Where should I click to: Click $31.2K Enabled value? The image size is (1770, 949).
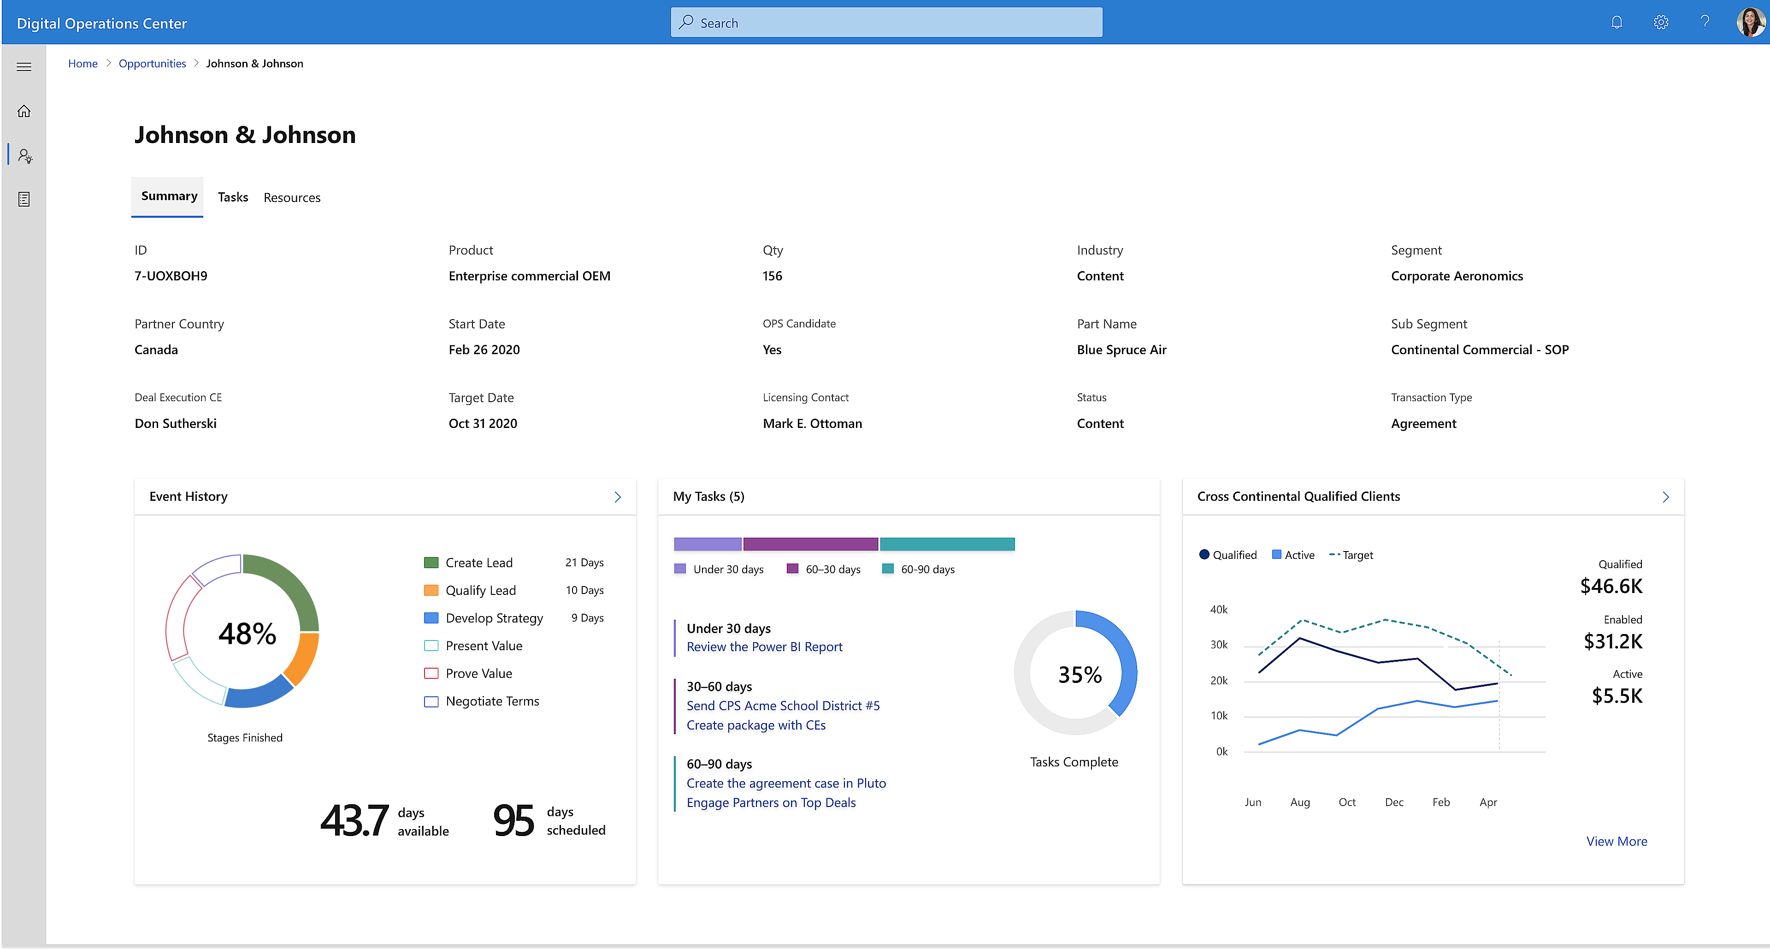[1613, 641]
